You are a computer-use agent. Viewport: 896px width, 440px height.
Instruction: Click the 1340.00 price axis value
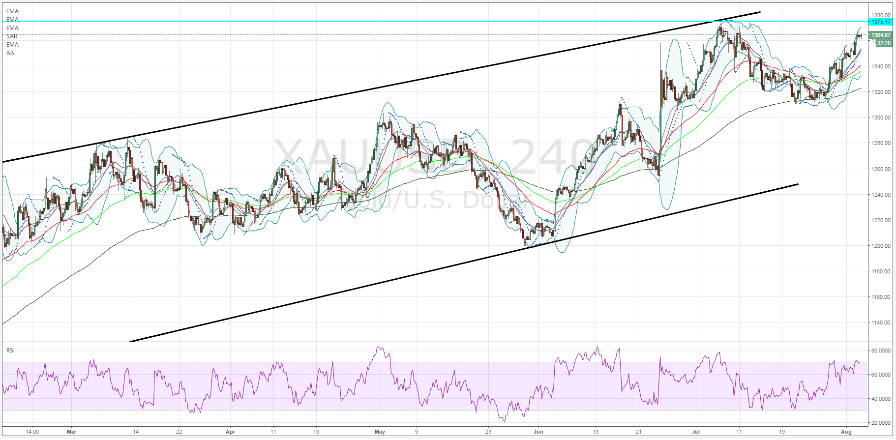[x=881, y=66]
